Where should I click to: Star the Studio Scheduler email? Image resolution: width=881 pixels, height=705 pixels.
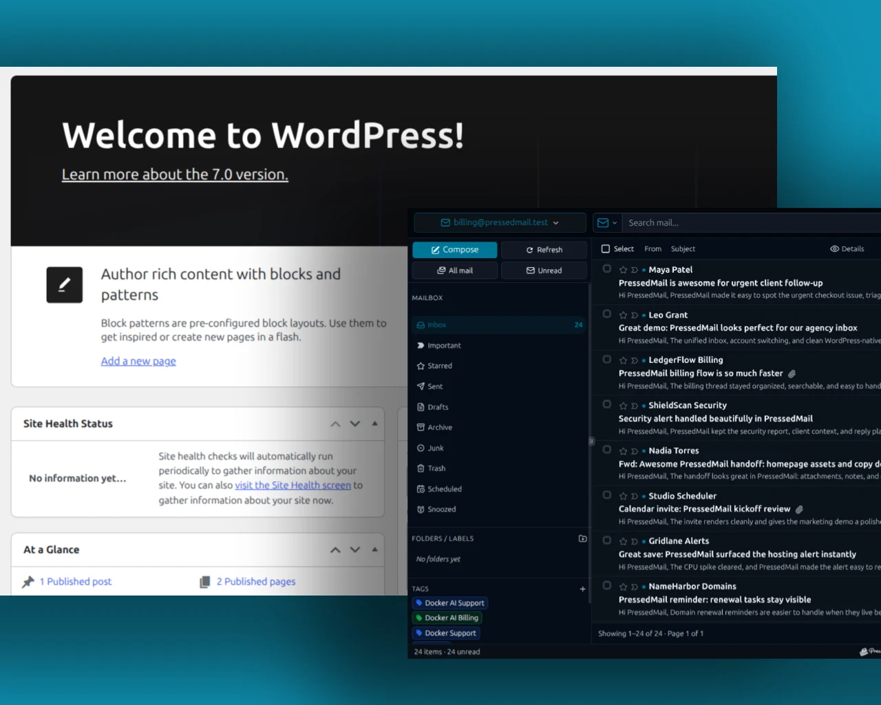pos(623,496)
